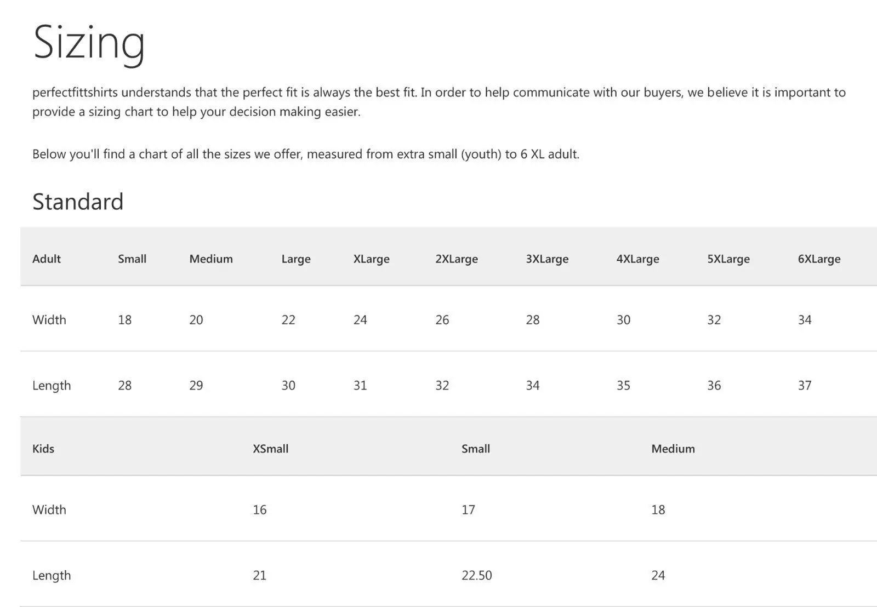Click the XLarge column header
The width and height of the screenshot is (877, 607).
(371, 259)
